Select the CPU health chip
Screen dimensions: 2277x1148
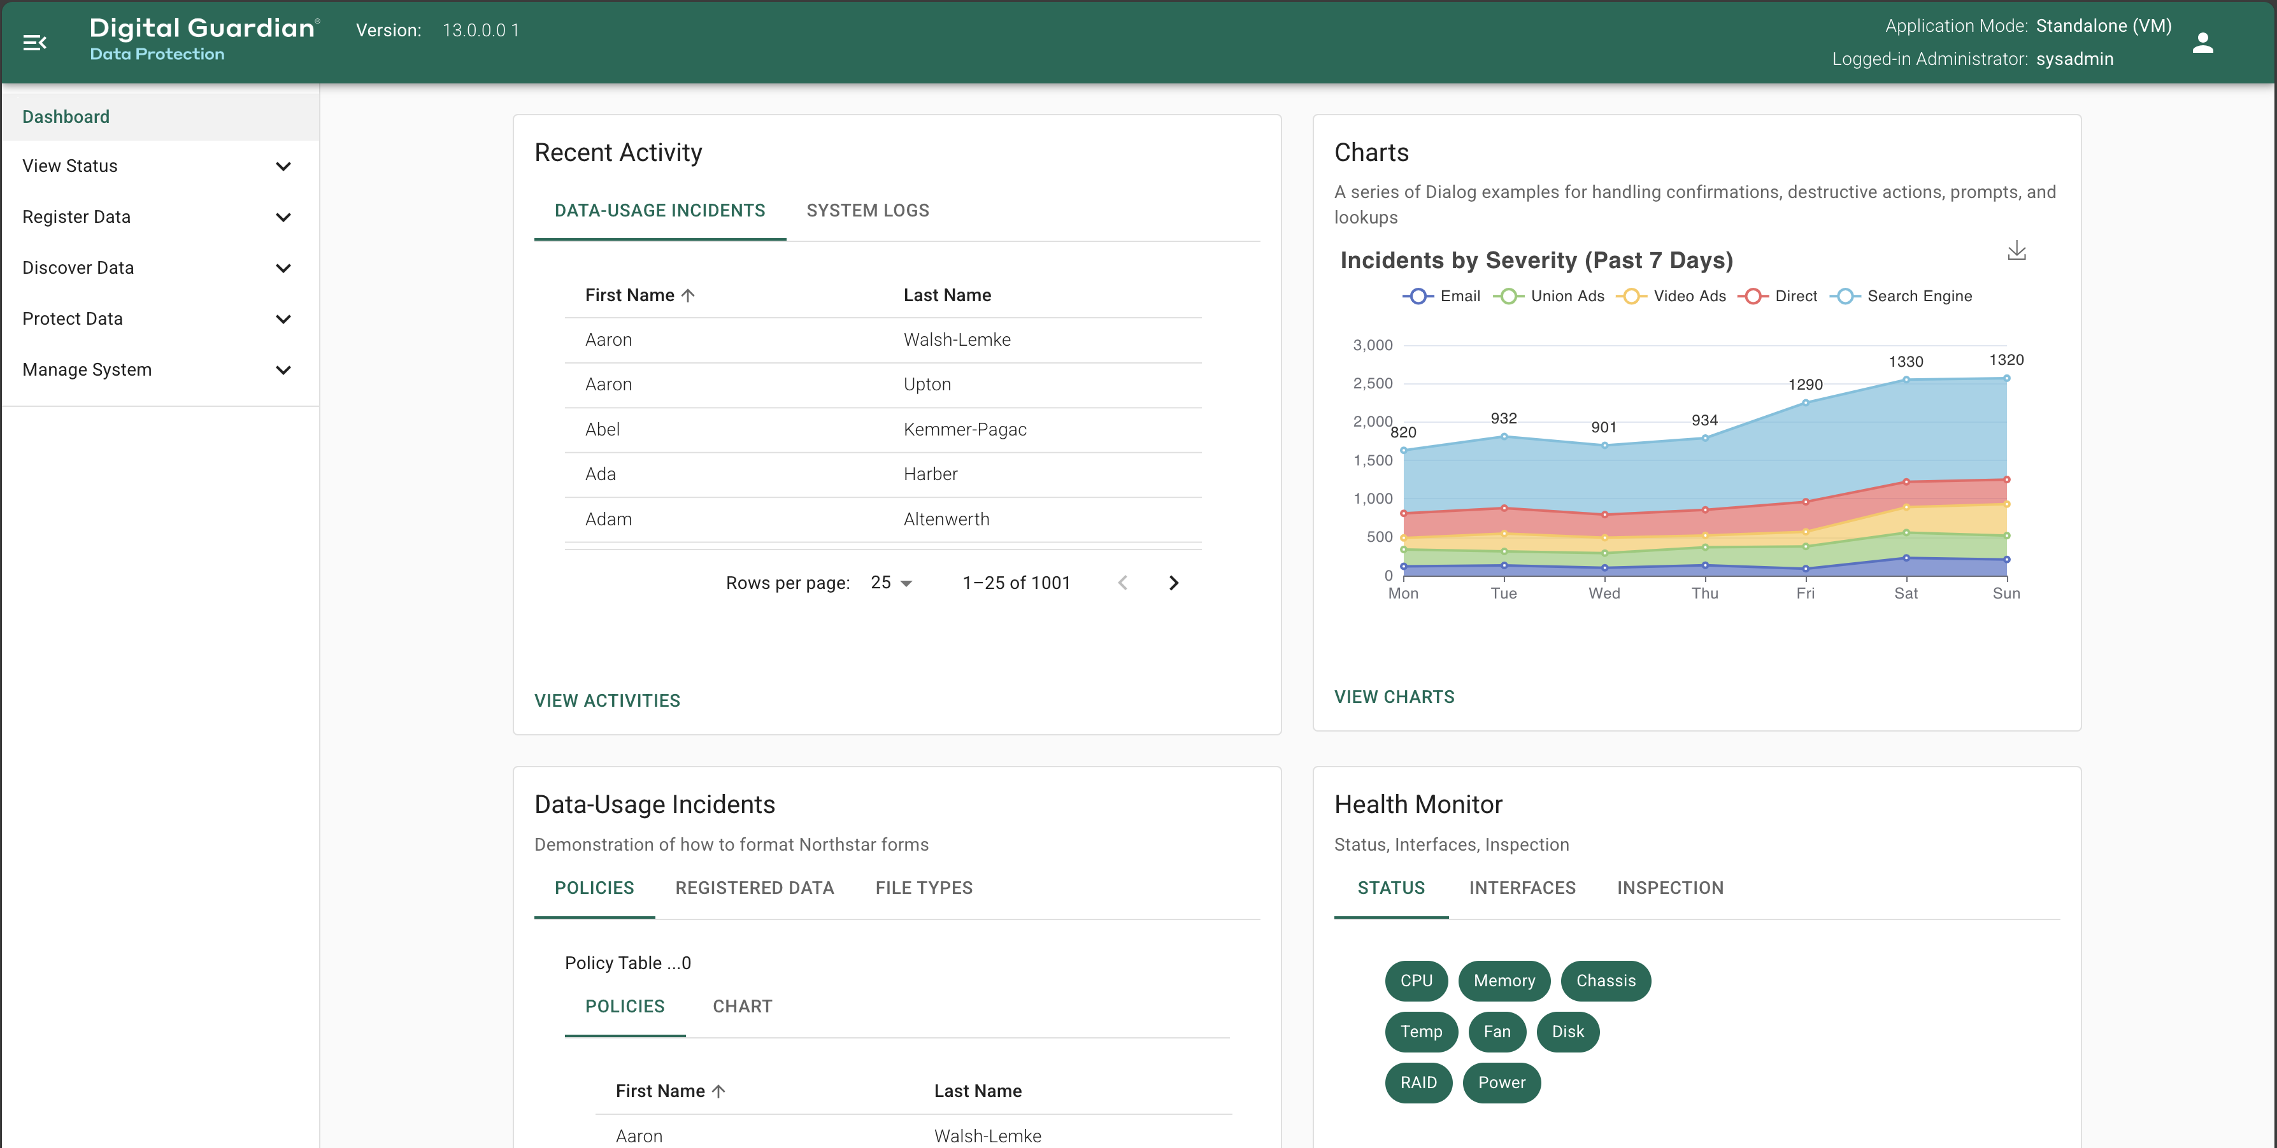1416,981
